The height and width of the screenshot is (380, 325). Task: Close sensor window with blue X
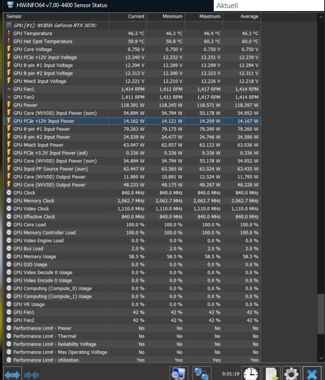pos(312,374)
